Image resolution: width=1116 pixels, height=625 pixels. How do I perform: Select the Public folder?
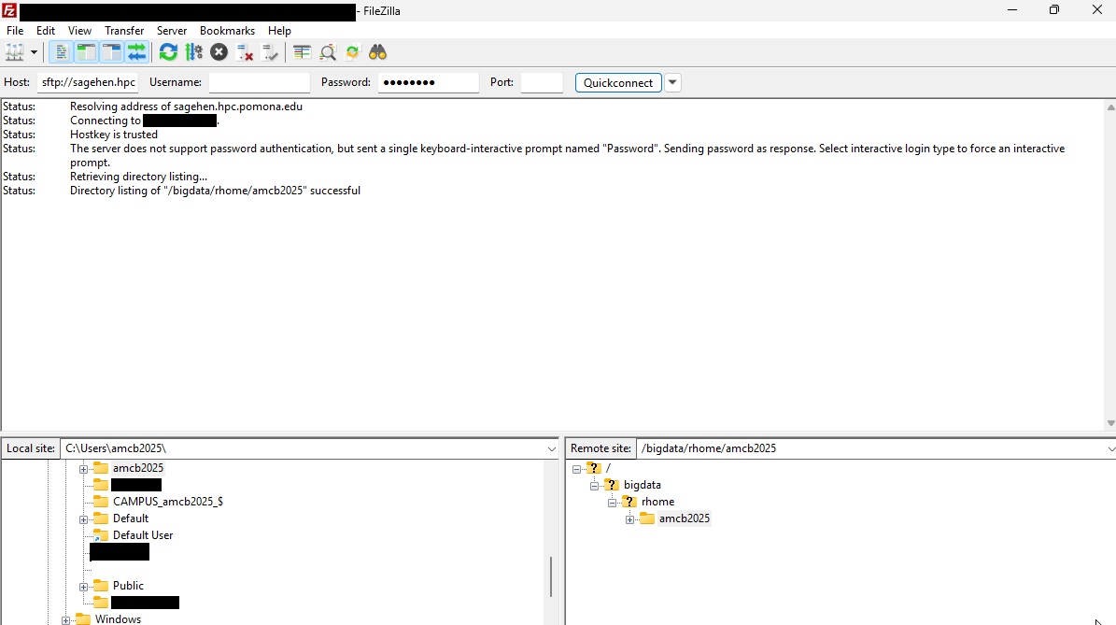[x=128, y=585]
